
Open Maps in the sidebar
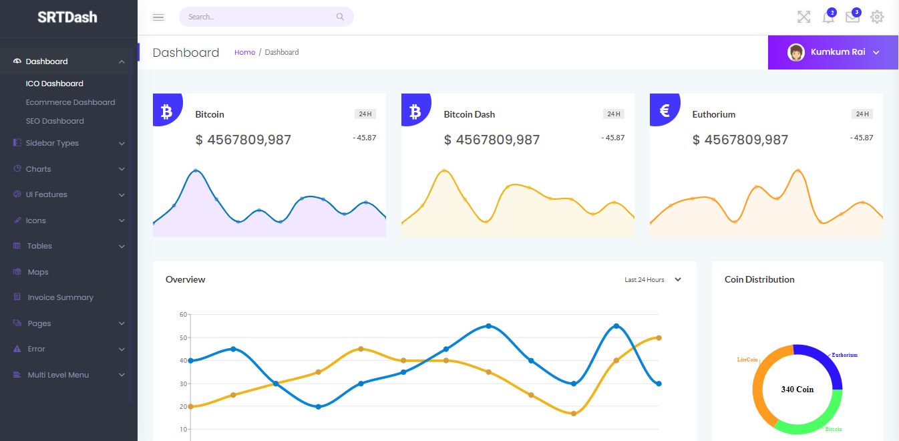coord(38,272)
